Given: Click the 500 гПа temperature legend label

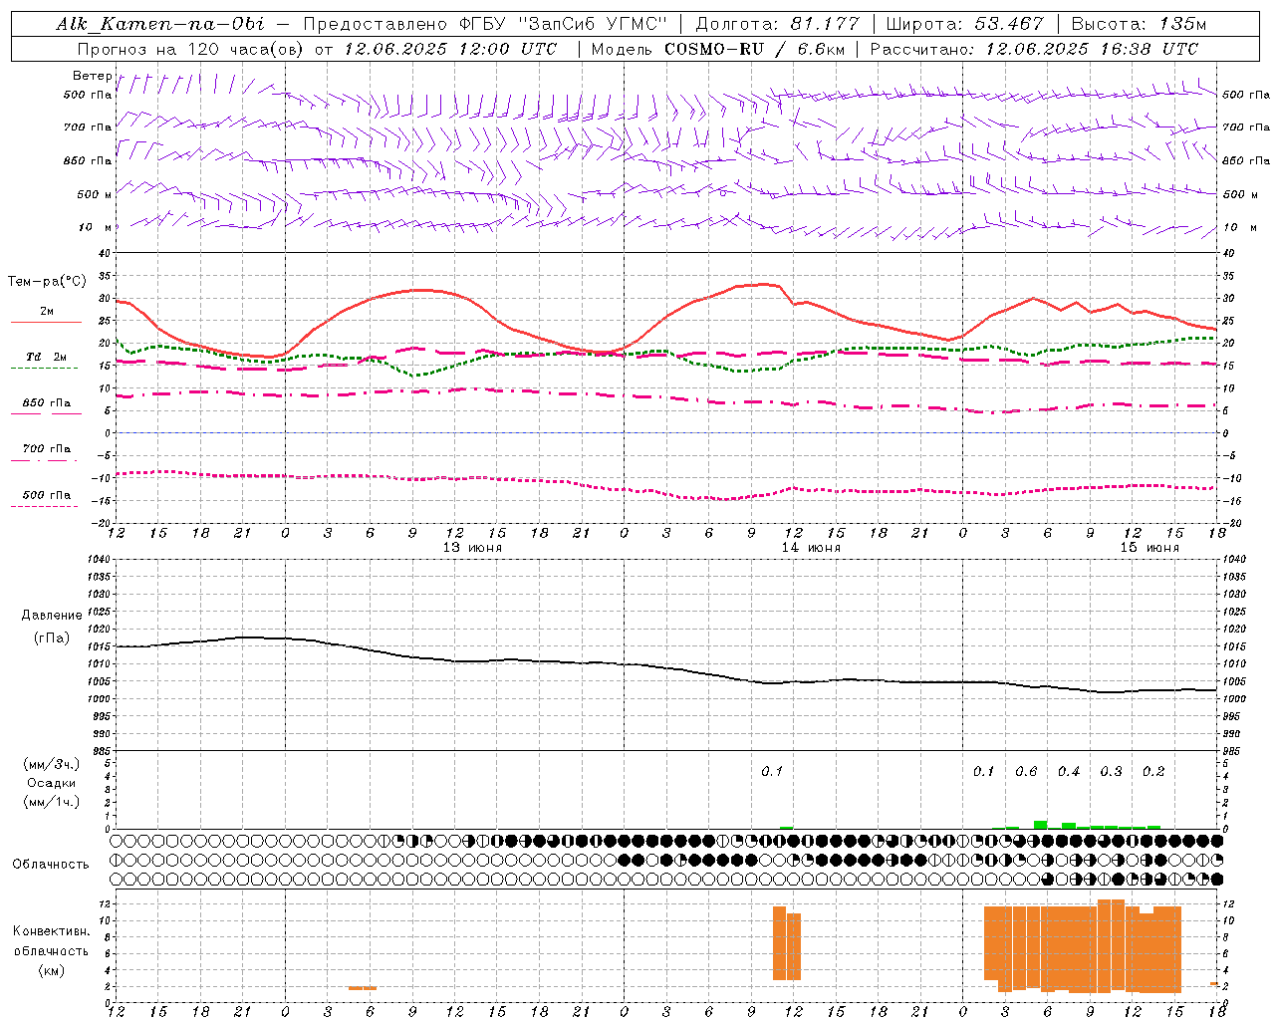Looking at the screenshot, I should click(47, 495).
